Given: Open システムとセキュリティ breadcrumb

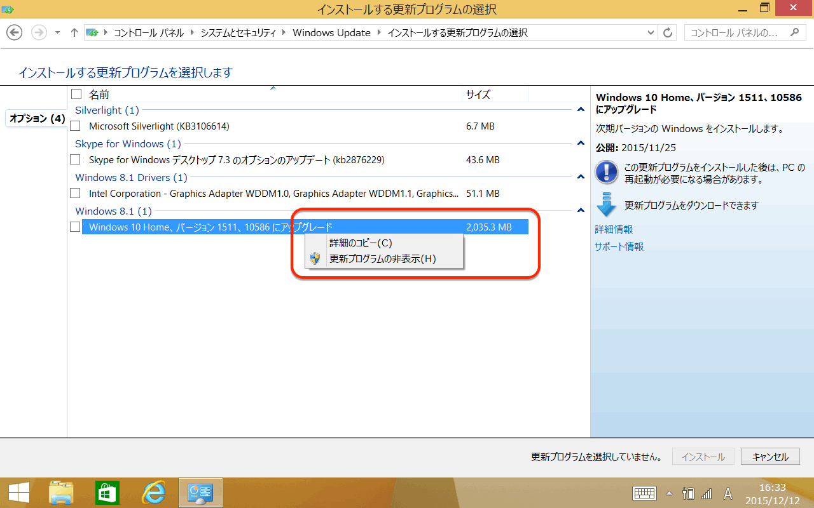Looking at the screenshot, I should (x=238, y=33).
